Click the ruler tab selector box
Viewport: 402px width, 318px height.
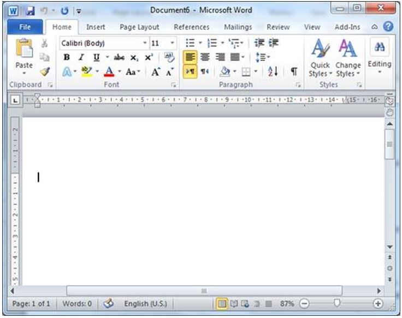pyautogui.click(x=15, y=100)
